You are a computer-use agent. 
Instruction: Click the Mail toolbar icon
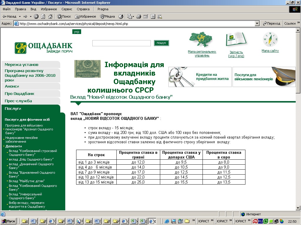[130, 16]
